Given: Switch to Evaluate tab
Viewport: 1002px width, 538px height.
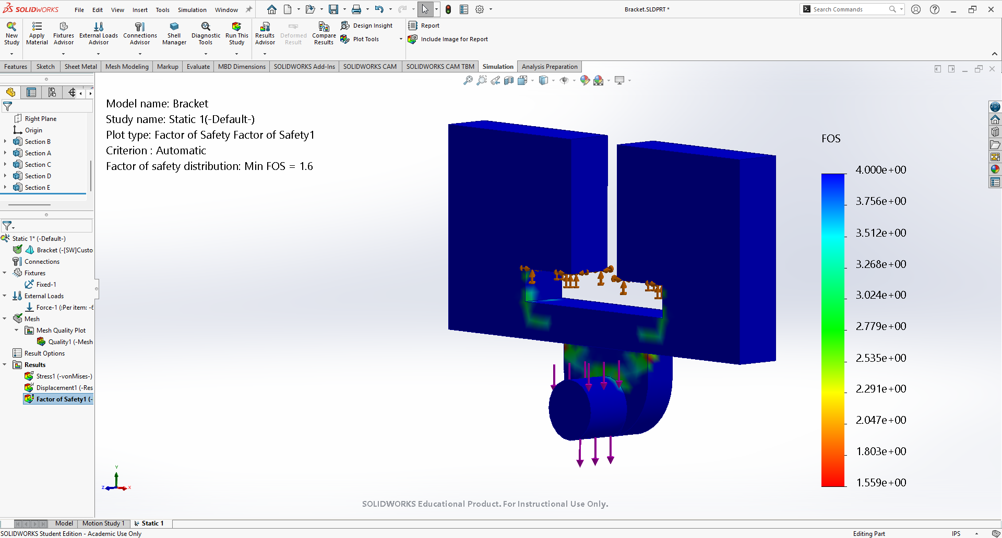Looking at the screenshot, I should coord(198,67).
